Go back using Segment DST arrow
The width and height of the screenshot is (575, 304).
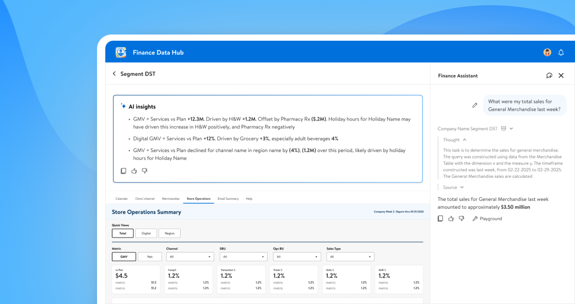114,74
